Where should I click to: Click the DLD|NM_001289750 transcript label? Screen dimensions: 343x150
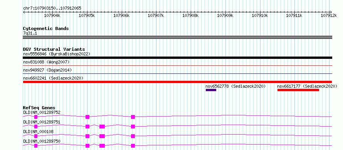click(42, 141)
